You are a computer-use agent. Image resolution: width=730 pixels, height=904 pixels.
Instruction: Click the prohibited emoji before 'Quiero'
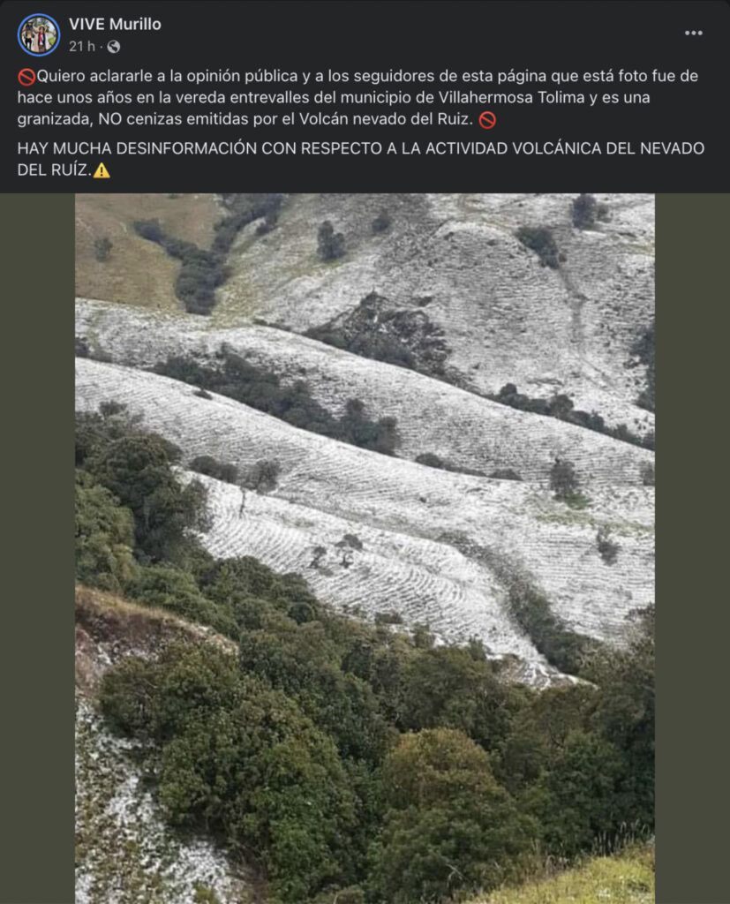point(26,77)
